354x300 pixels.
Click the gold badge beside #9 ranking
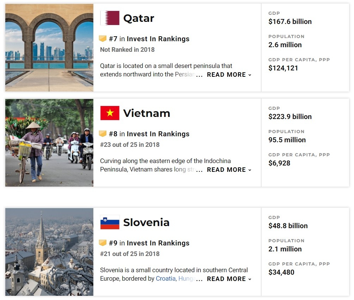(103, 243)
